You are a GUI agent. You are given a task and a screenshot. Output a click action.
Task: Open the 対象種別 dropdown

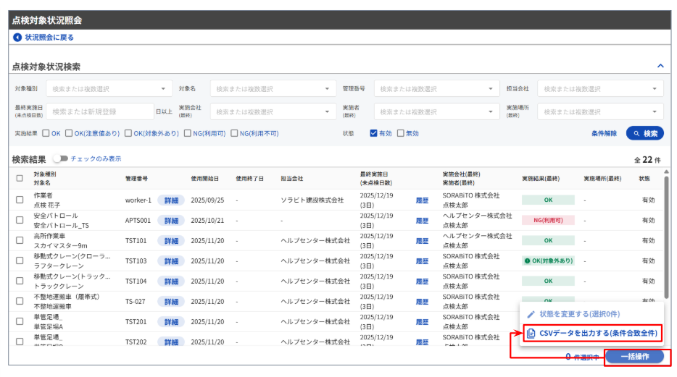pos(109,89)
